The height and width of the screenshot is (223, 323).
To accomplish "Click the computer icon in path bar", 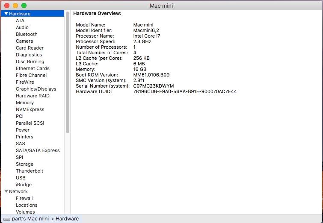I will 7,219.
